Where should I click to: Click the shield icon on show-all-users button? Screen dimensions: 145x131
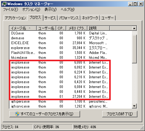[17, 114]
